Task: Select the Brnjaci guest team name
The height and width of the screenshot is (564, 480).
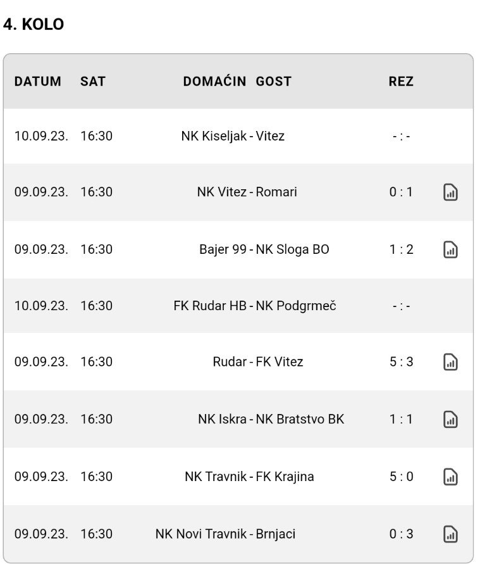Action: coord(276,534)
